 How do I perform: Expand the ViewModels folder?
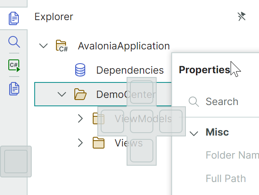coord(81,119)
